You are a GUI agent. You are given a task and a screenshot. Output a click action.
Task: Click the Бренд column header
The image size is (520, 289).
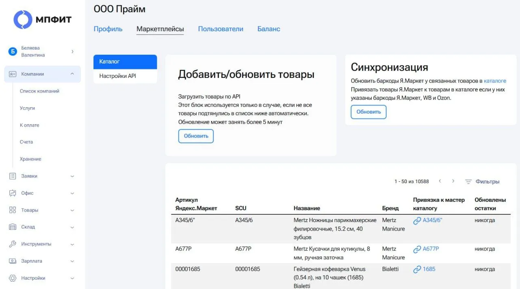click(x=390, y=208)
